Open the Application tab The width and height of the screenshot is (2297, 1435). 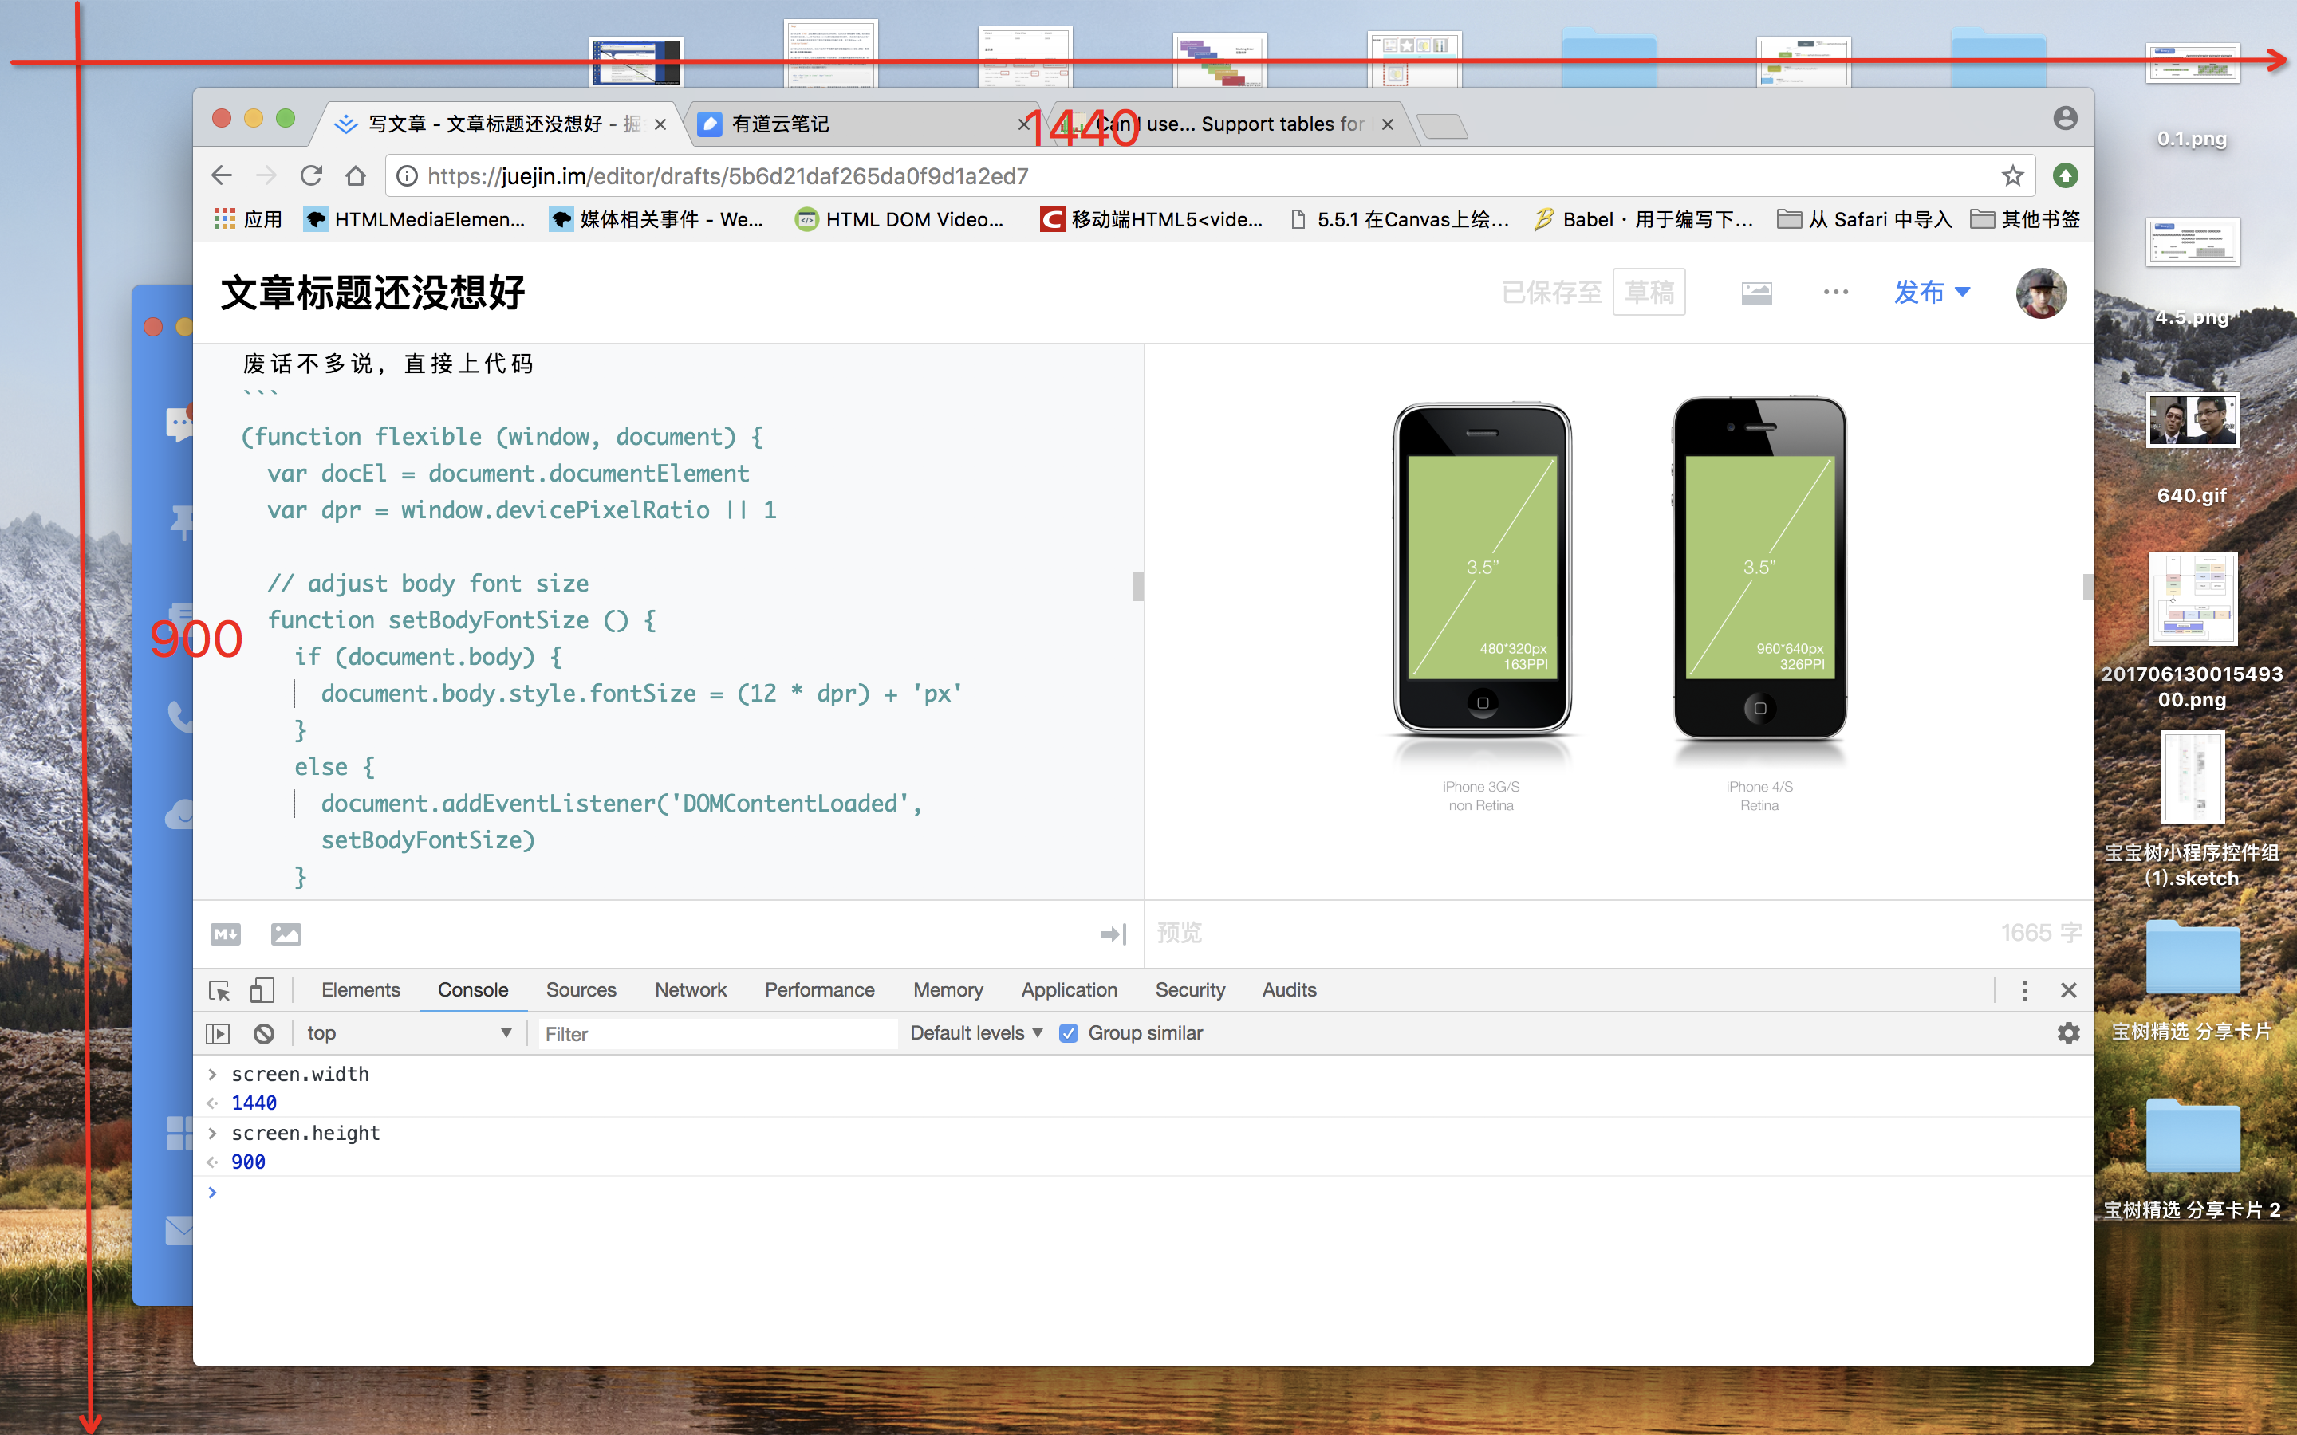(x=1069, y=990)
